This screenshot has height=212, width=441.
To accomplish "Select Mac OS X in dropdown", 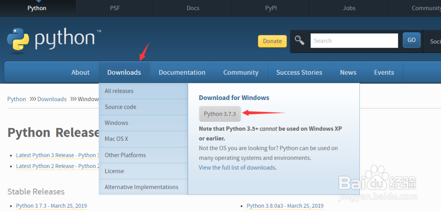I will [143, 139].
